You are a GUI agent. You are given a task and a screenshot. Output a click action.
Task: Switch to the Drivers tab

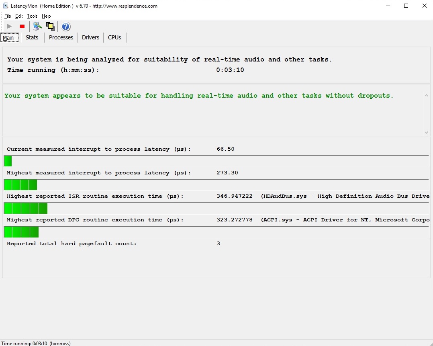coord(91,38)
